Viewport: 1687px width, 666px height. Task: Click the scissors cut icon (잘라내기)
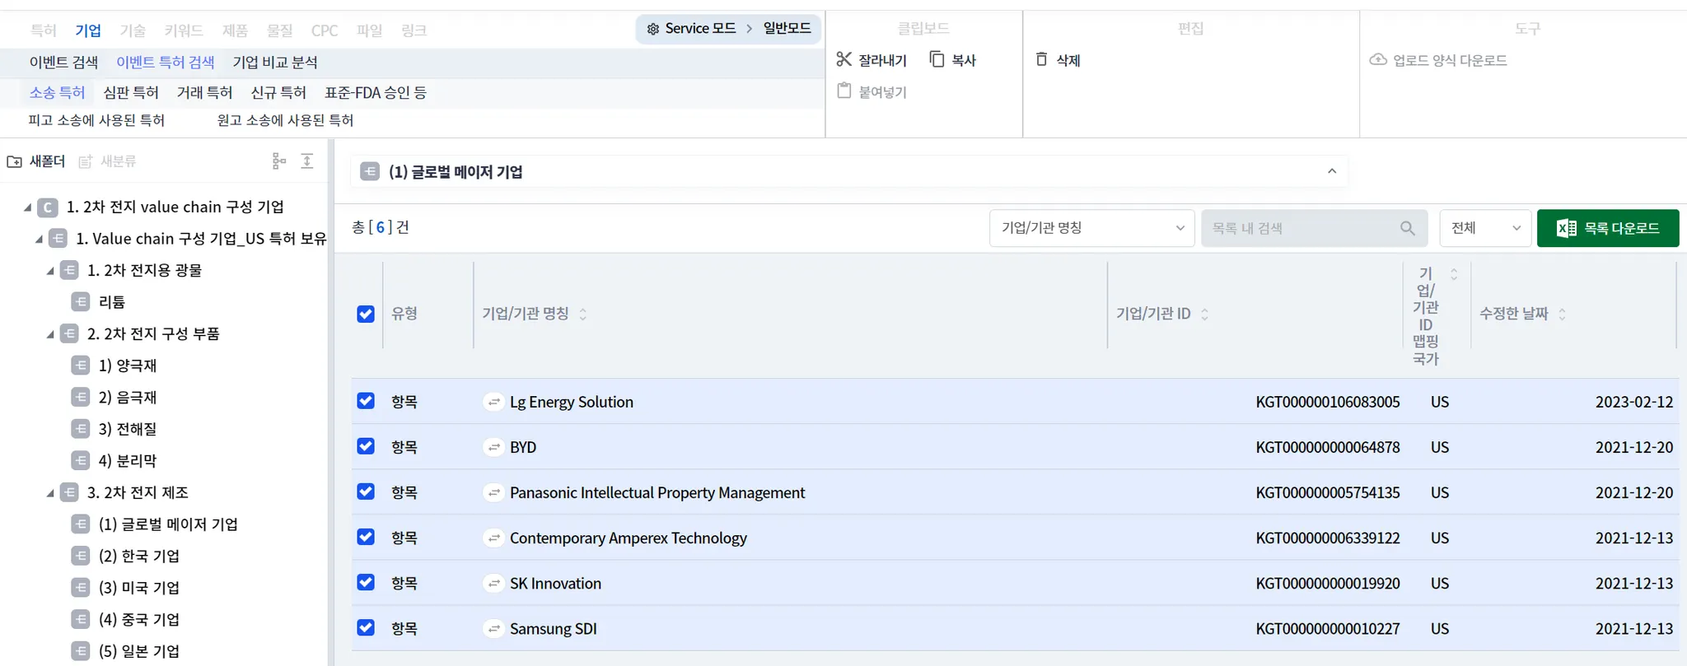(844, 59)
